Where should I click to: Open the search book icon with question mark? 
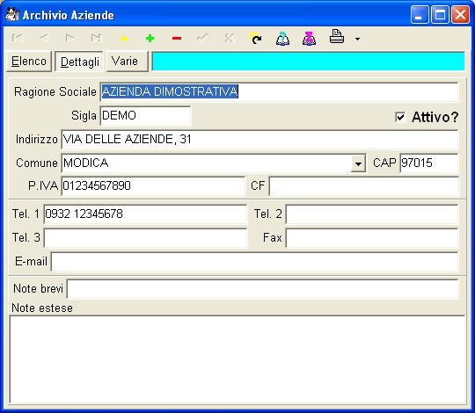click(x=282, y=39)
